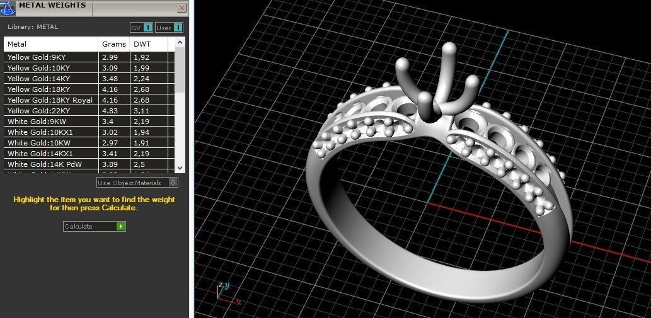
Task: Select the White Gold:9KW row
Action: point(89,122)
